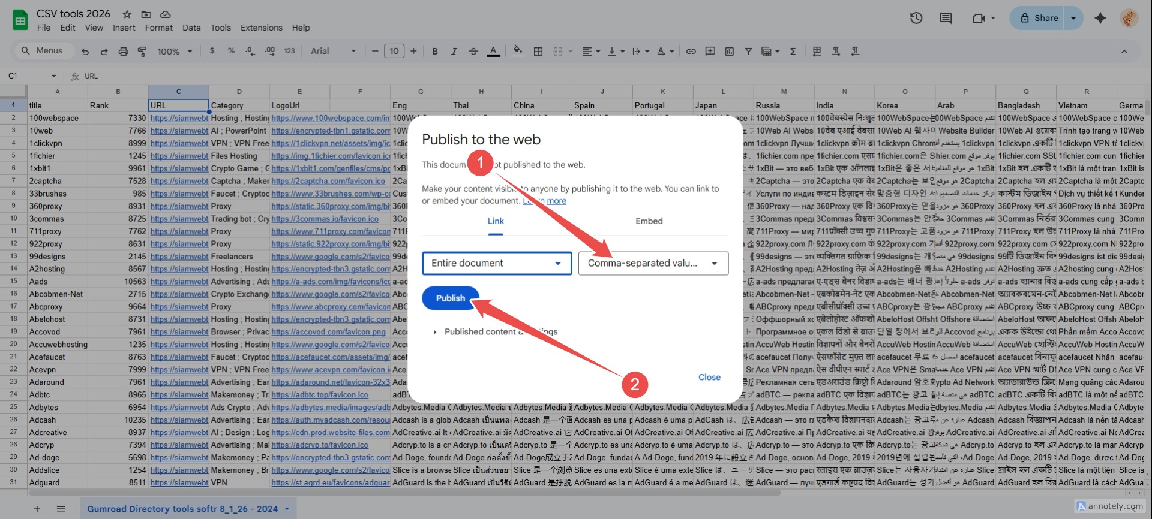1152x519 pixels.
Task: Expand the Entire document dropdown
Action: point(496,263)
